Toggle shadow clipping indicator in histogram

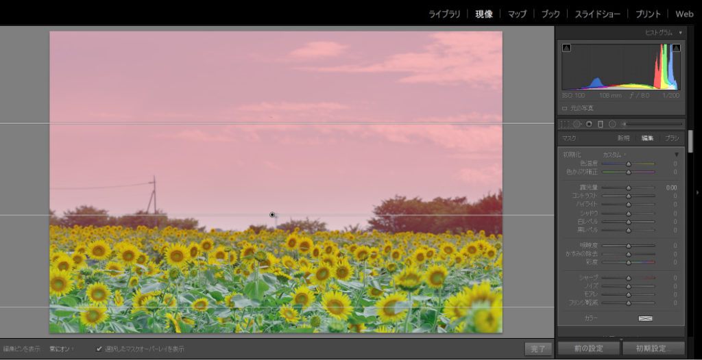click(x=566, y=48)
